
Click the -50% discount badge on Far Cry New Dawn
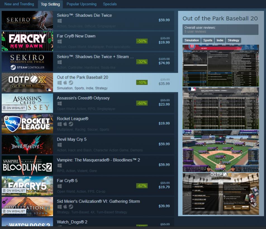coord(142,41)
